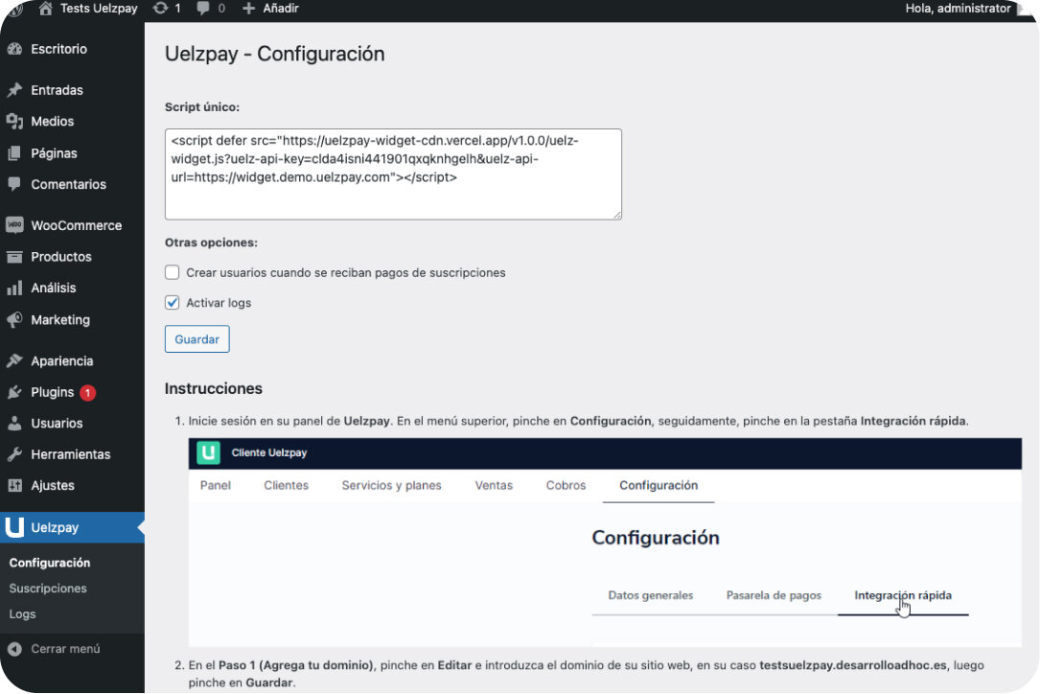Screen dimensions: 1040x694
Task: Click 'Cliente Uelzpay' text in instruction image
Action: point(268,453)
